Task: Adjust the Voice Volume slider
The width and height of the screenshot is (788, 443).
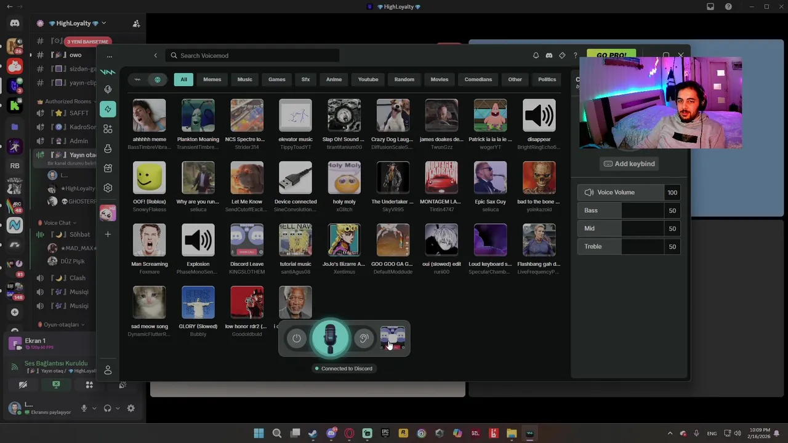Action: pos(621,193)
